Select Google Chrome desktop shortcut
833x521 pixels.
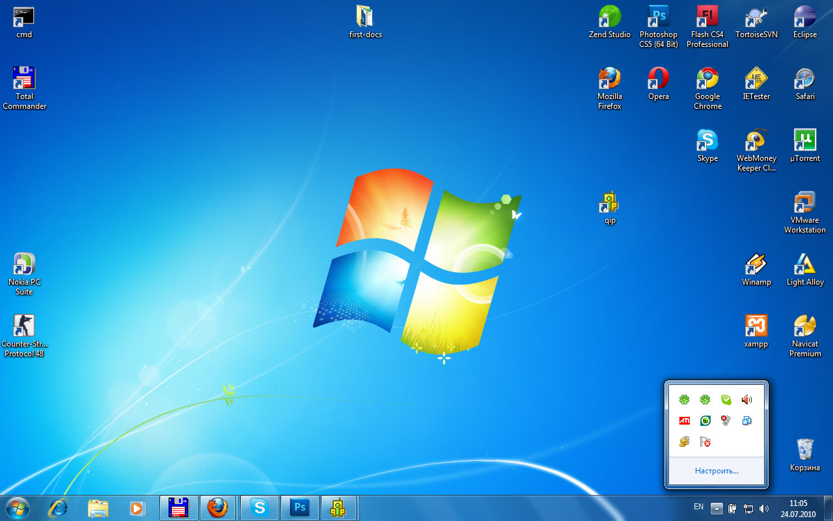click(x=707, y=89)
